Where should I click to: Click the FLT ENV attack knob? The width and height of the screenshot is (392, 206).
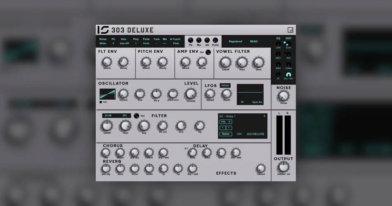click(x=107, y=62)
